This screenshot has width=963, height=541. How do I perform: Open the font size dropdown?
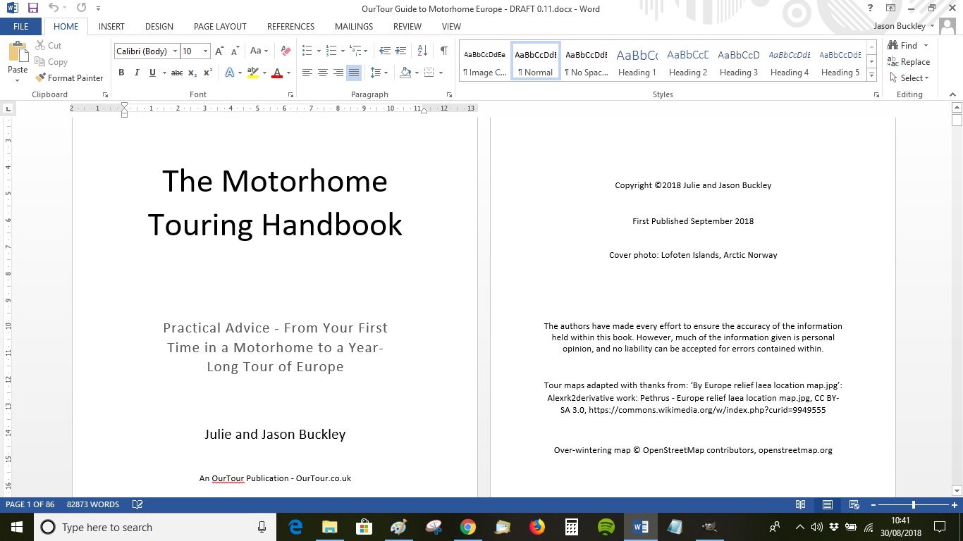coord(204,51)
